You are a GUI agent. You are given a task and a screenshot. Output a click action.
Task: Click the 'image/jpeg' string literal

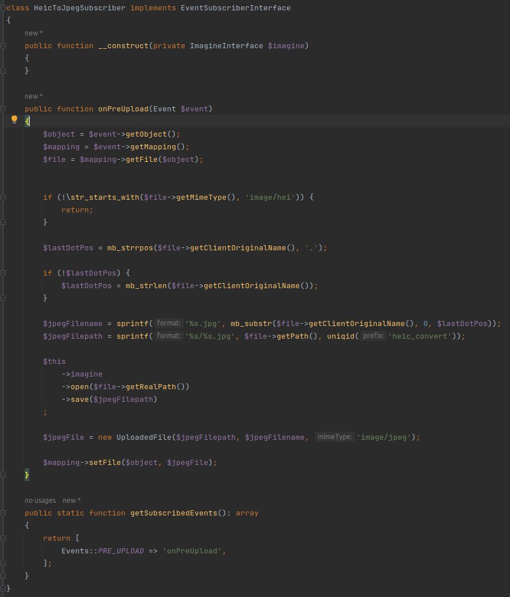coord(384,437)
